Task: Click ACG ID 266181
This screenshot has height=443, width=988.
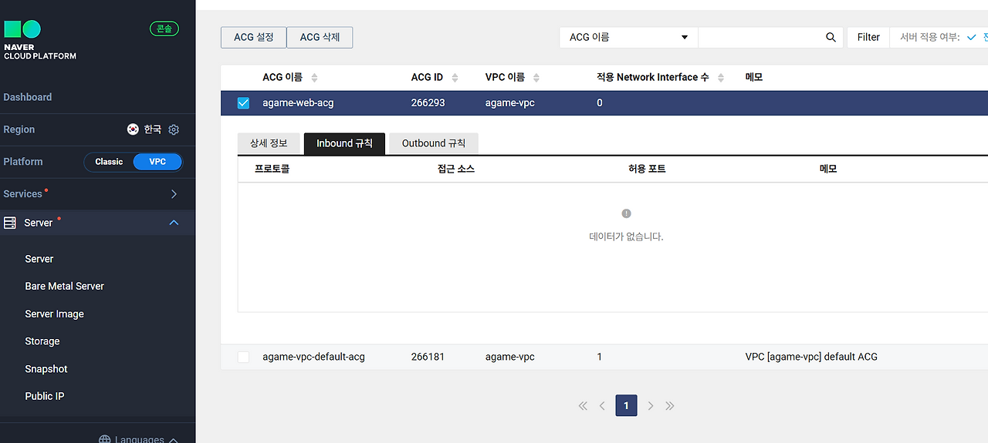Action: [428, 357]
